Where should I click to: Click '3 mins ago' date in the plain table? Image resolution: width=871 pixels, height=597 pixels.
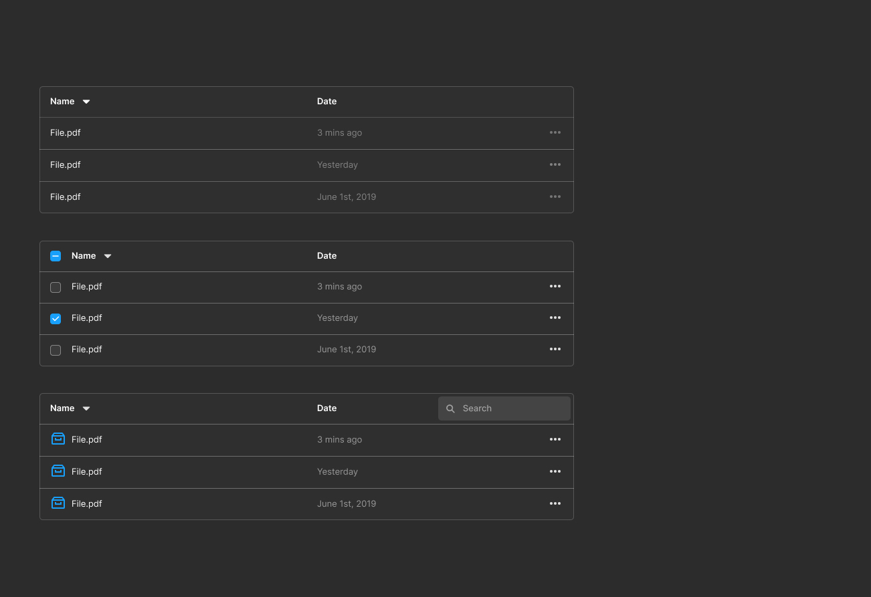pyautogui.click(x=339, y=133)
